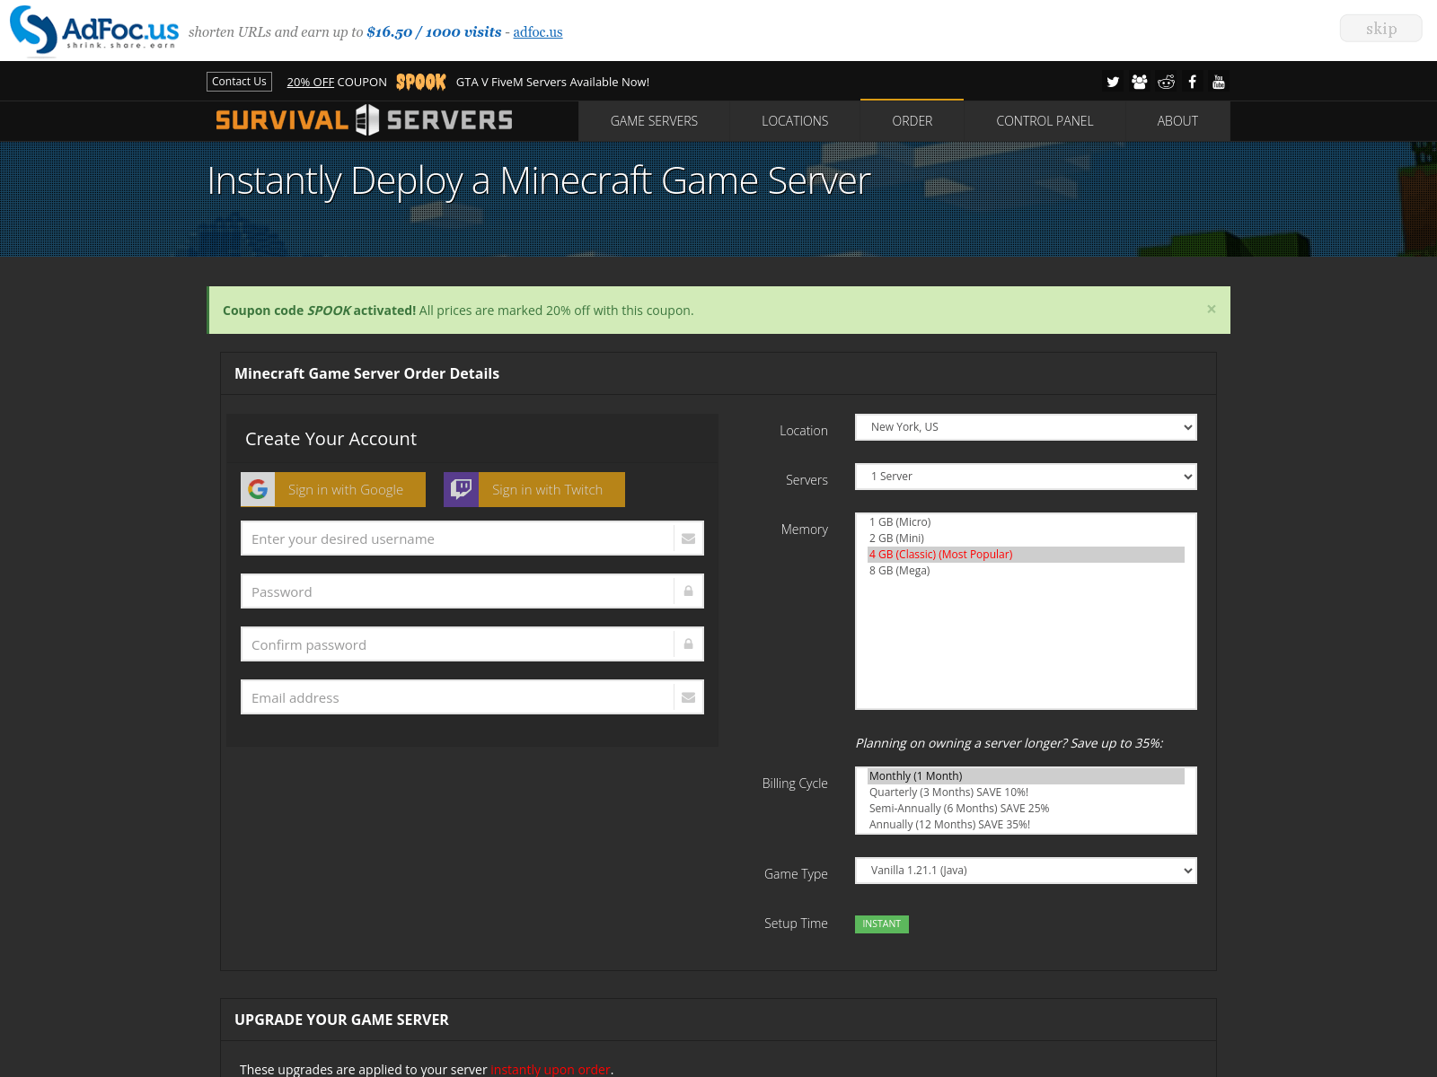Click lock icon in Password field

pyautogui.click(x=689, y=591)
